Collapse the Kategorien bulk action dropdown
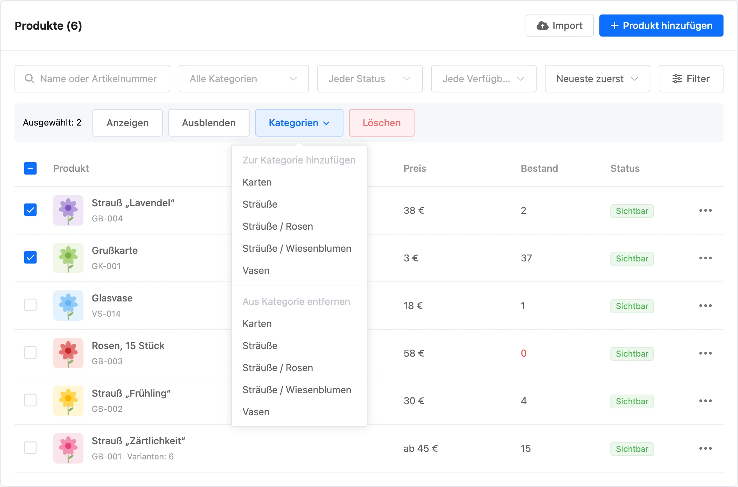This screenshot has height=487, width=738. point(299,123)
